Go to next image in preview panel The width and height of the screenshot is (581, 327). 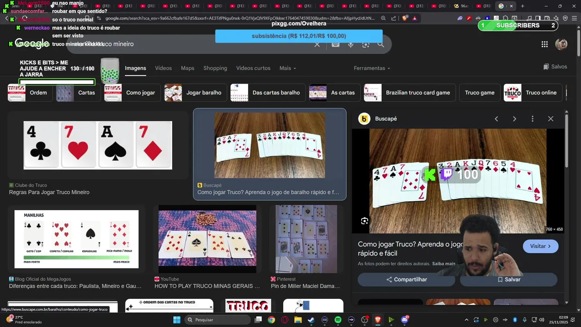(514, 119)
